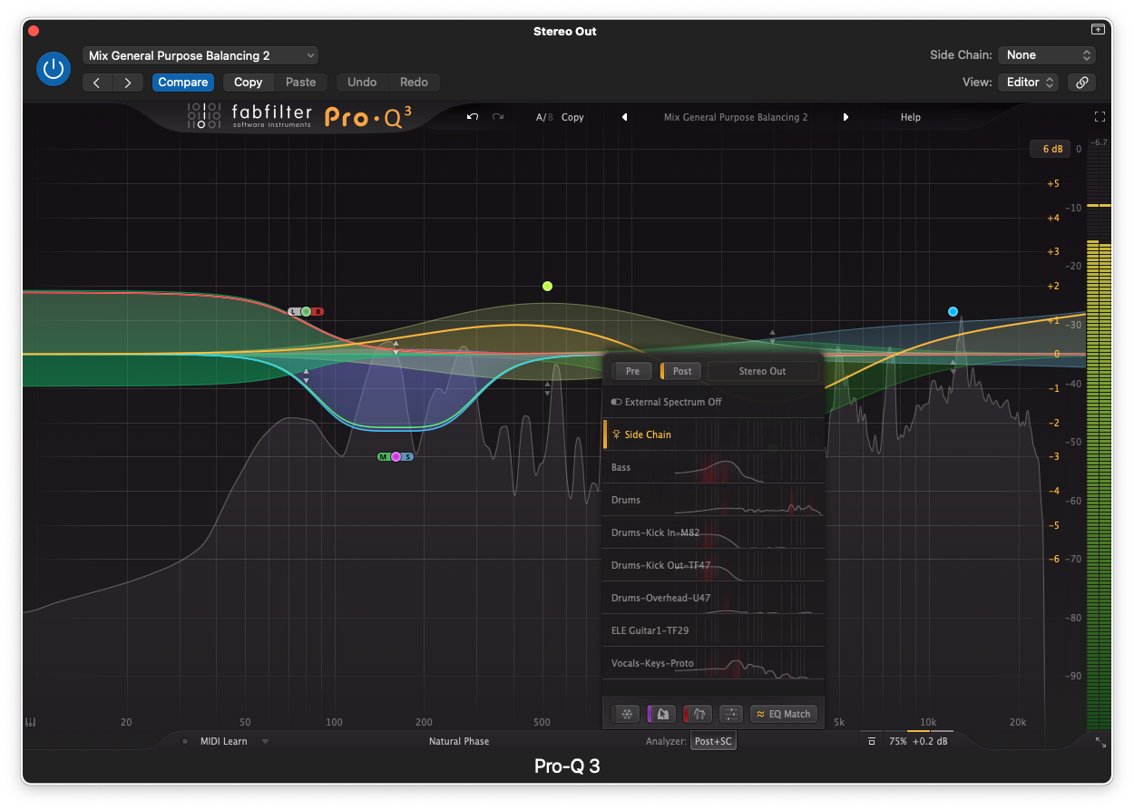The height and width of the screenshot is (810, 1134).
Task: Toggle the plugin power bypass button
Action: (53, 69)
